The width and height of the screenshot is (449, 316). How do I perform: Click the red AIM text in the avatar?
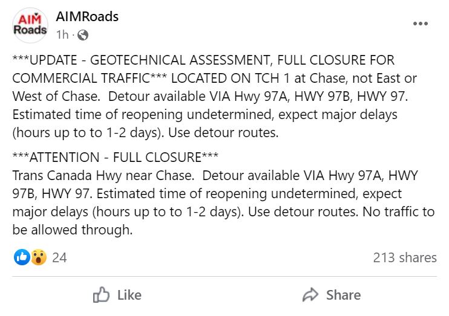(30, 19)
